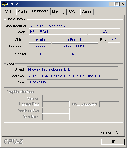Minimize the CPU-Z window
Image resolution: width=127 pixels, height=148 pixels.
pyautogui.click(x=112, y=4)
